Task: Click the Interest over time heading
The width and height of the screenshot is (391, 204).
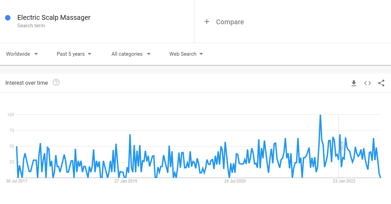Action: click(26, 83)
